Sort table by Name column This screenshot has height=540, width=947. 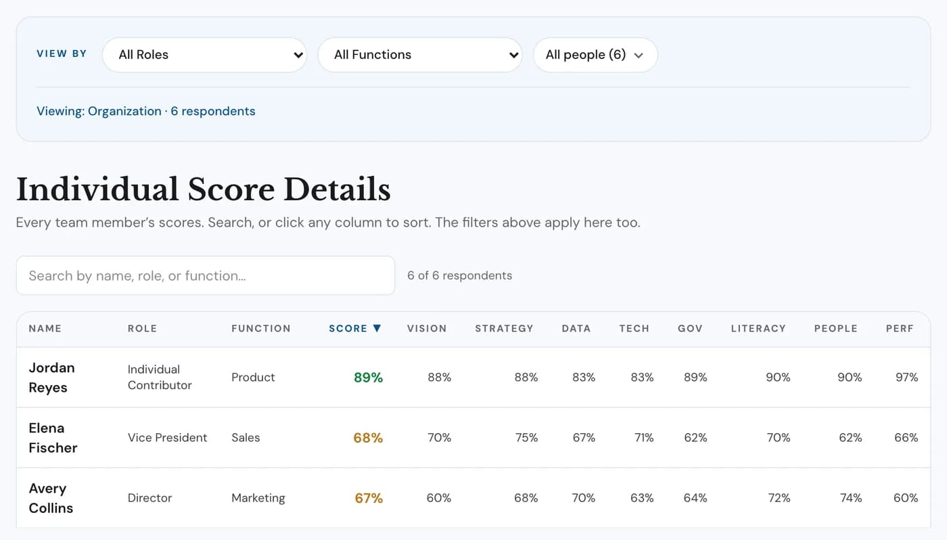click(x=45, y=328)
